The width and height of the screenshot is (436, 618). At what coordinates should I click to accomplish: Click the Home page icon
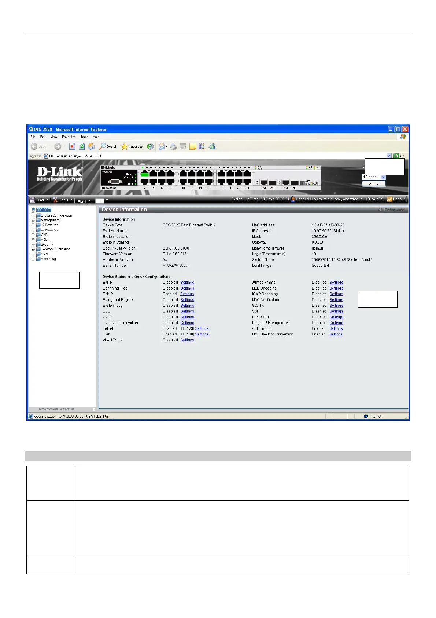click(x=91, y=146)
